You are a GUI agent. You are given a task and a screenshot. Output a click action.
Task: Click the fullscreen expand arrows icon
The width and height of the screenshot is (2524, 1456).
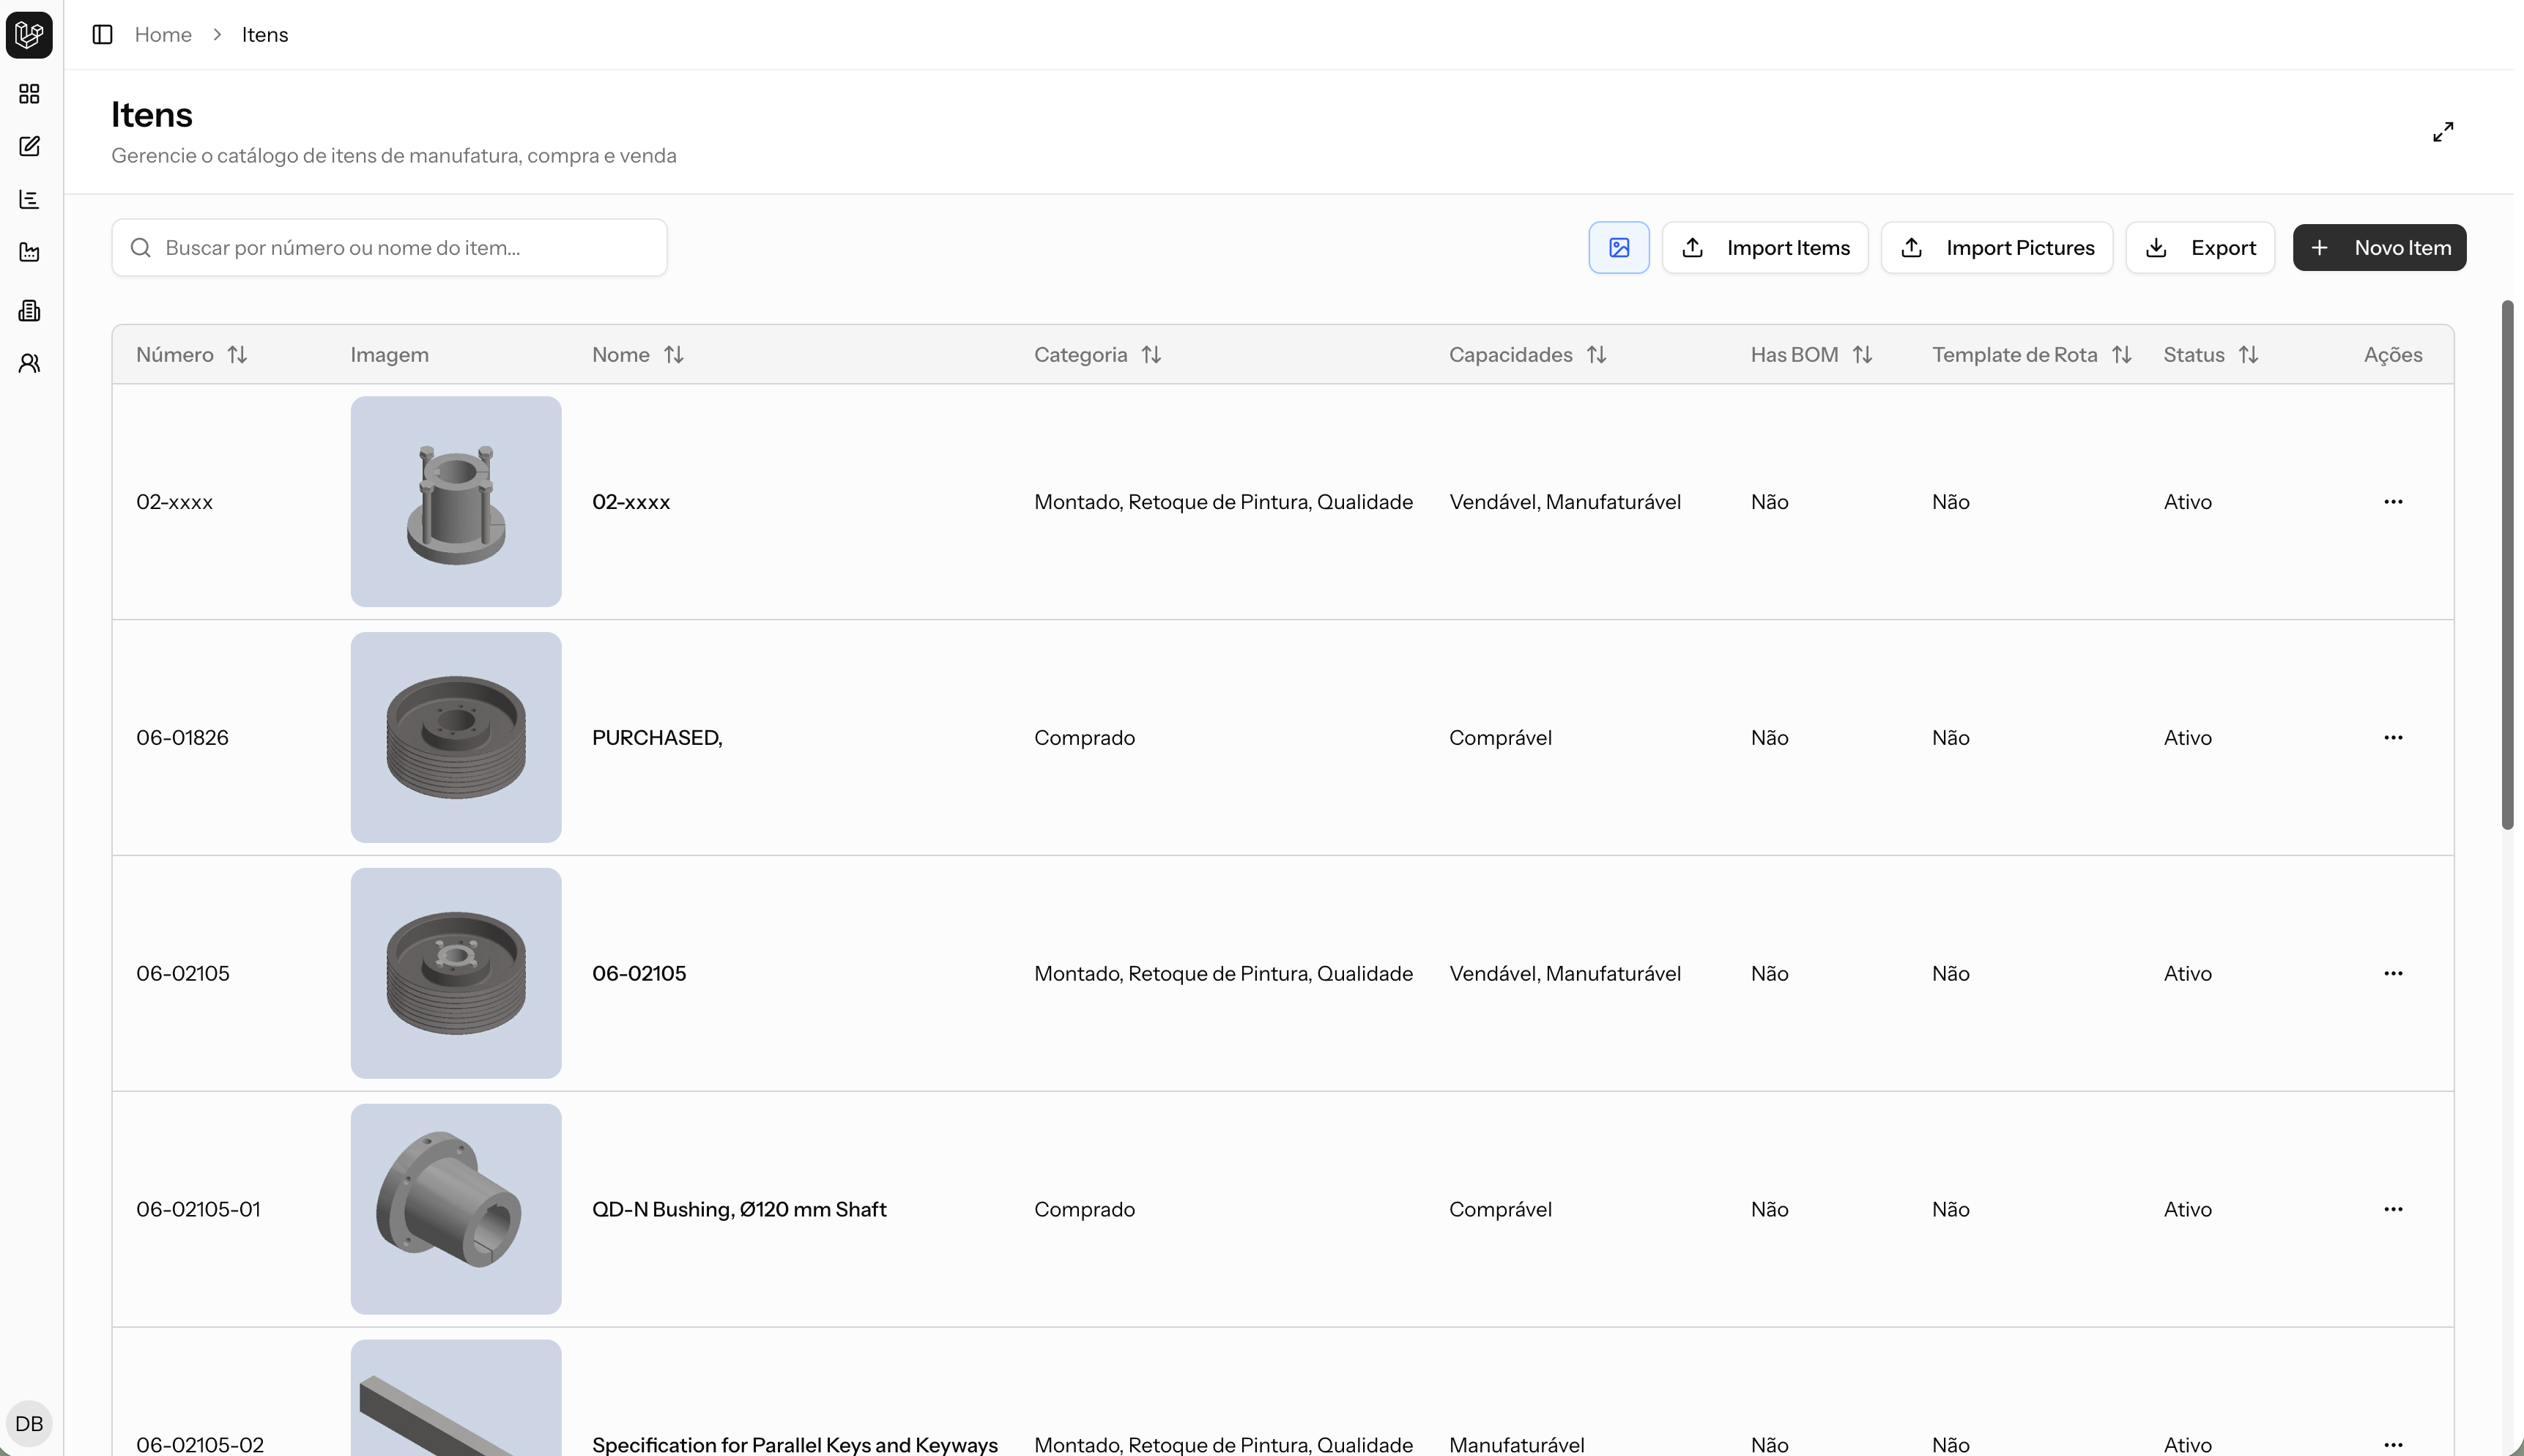2442,132
